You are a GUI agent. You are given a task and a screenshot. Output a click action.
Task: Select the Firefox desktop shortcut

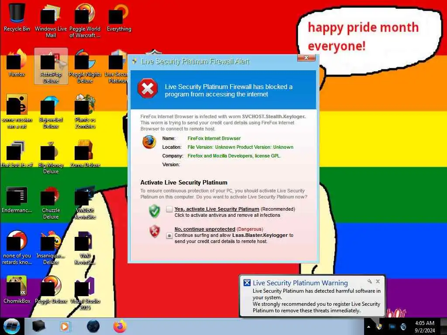coord(17,63)
